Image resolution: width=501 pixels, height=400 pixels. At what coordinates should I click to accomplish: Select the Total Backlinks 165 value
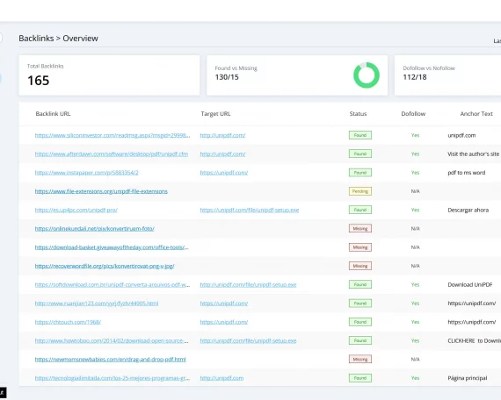pyautogui.click(x=39, y=81)
